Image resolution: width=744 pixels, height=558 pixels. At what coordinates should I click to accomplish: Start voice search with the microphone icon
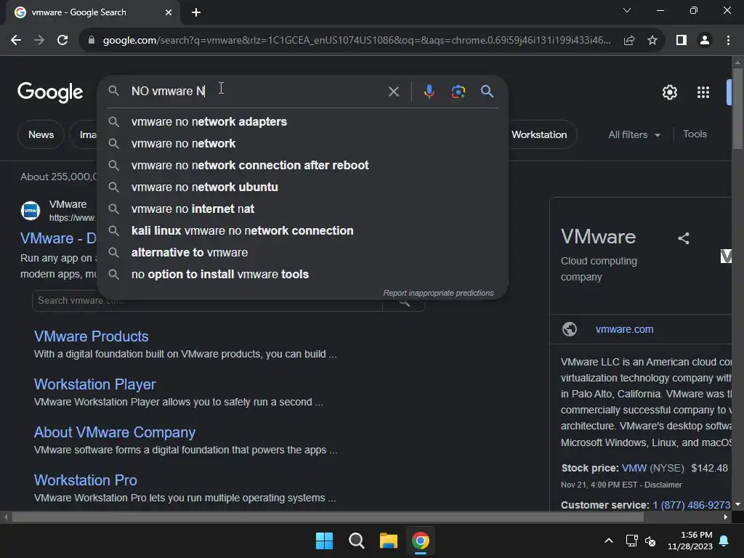coord(429,91)
